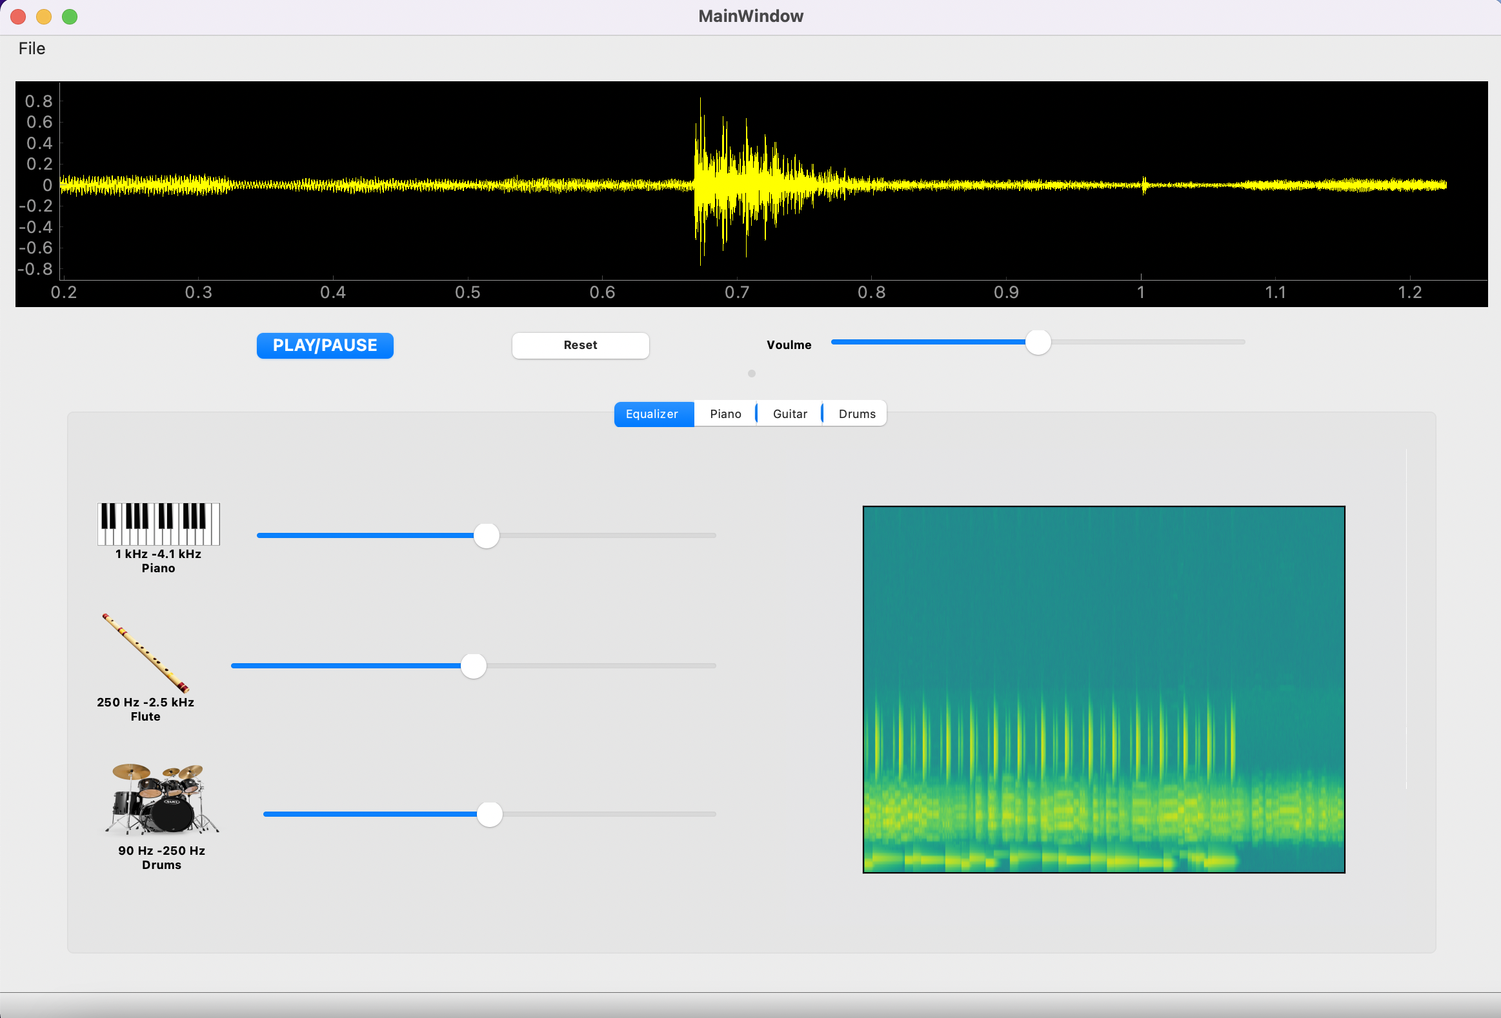
Task: Click the Flute band slider handle
Action: coord(474,666)
